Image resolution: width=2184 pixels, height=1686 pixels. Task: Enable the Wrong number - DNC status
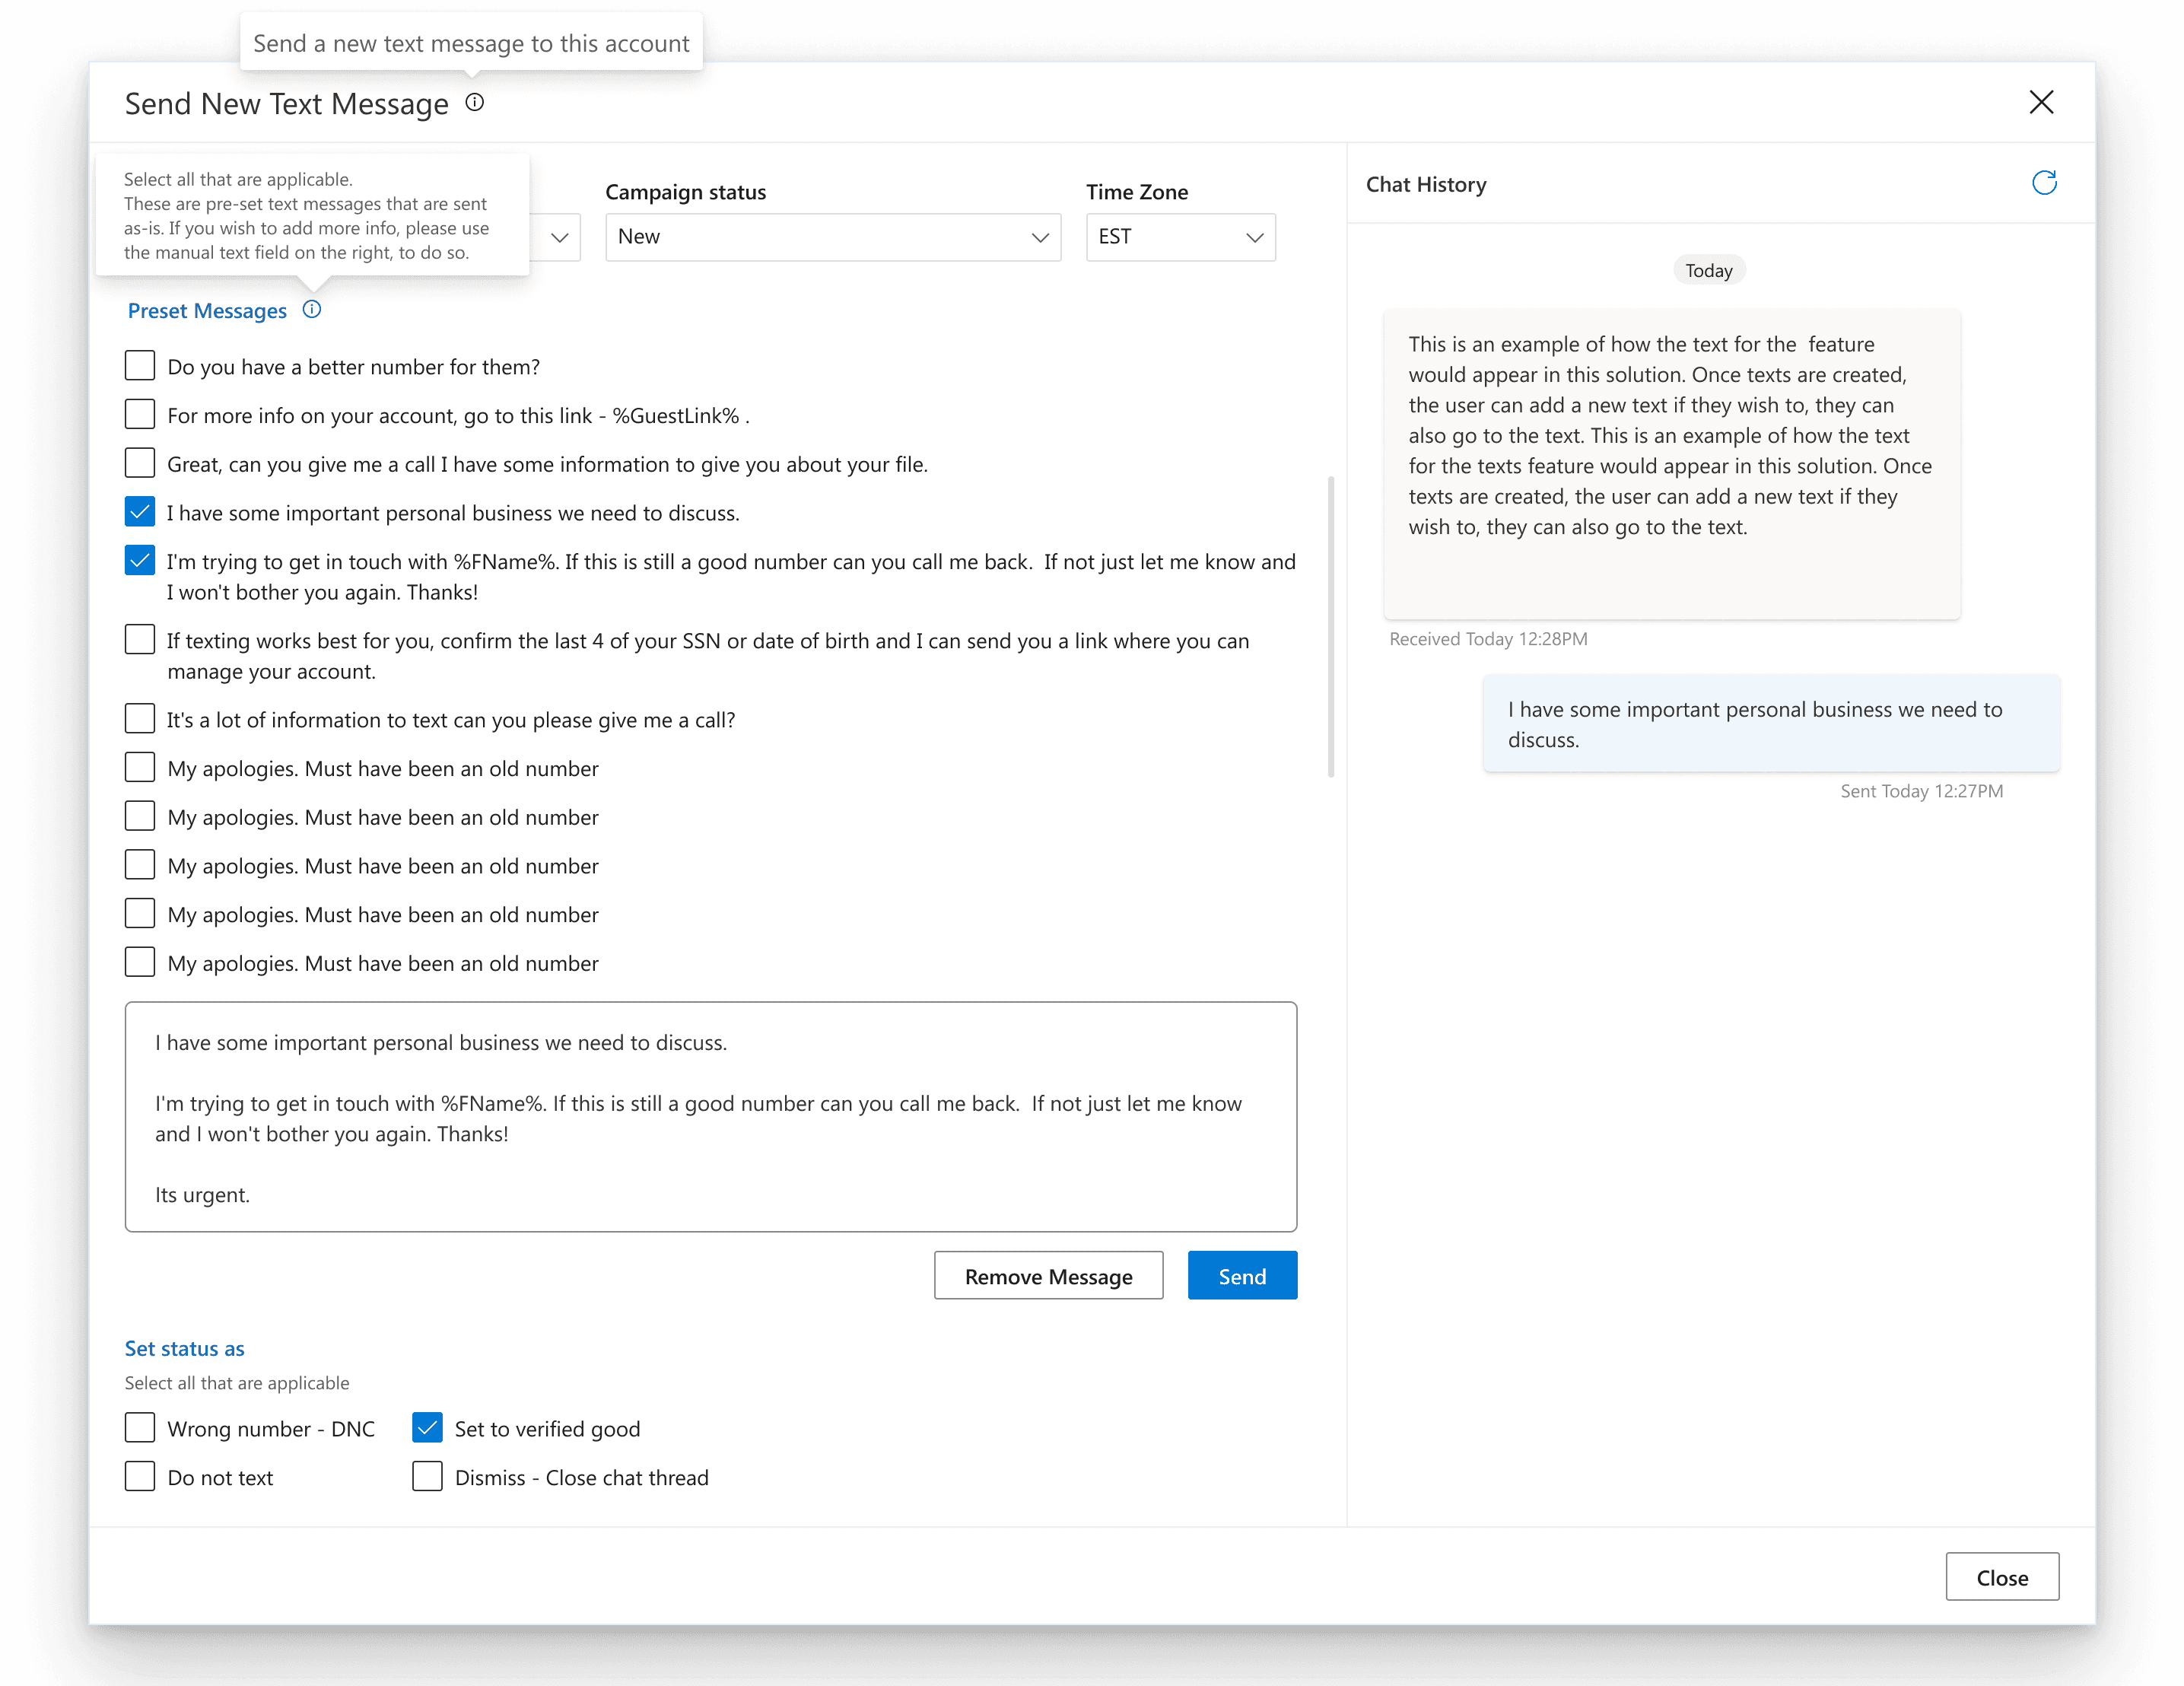(x=140, y=1428)
